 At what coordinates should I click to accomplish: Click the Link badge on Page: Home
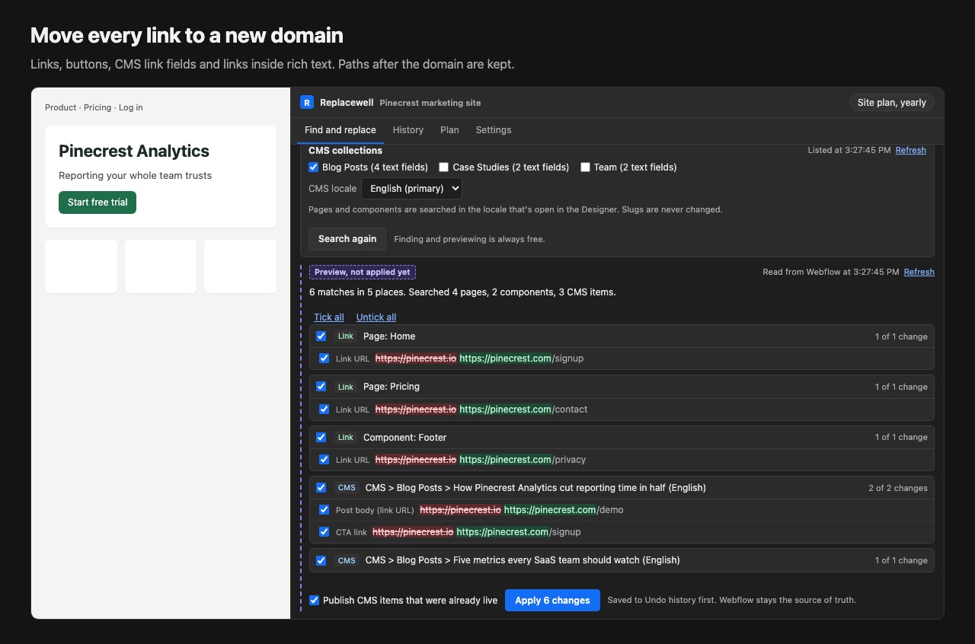[x=346, y=336]
